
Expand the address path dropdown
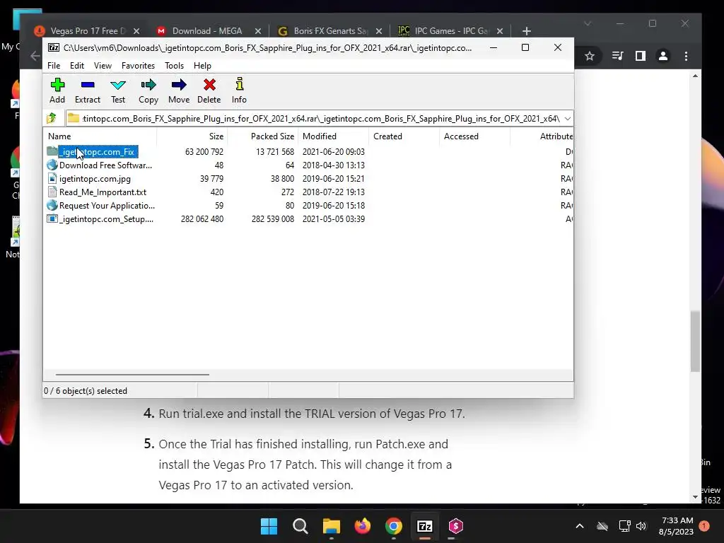[x=568, y=119]
